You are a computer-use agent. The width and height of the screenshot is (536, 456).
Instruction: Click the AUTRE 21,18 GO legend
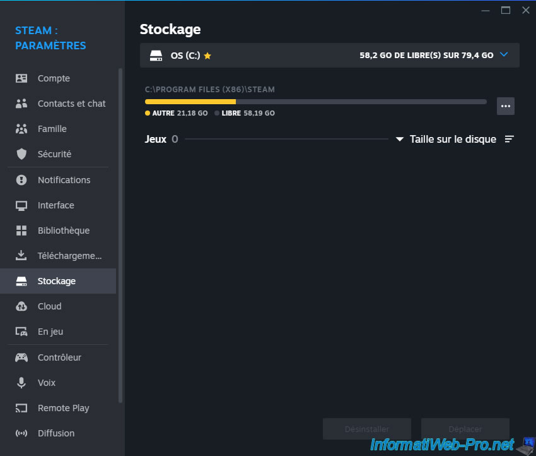(177, 113)
